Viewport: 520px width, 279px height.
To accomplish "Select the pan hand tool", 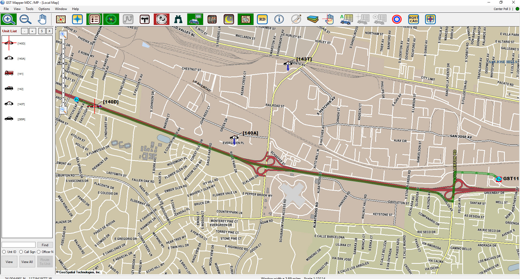I will 42,20.
